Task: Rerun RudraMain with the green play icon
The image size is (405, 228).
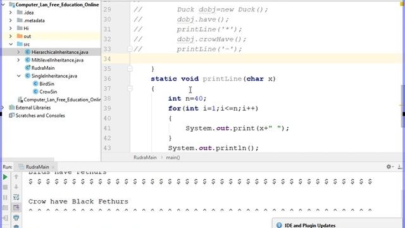Action: coord(5,177)
